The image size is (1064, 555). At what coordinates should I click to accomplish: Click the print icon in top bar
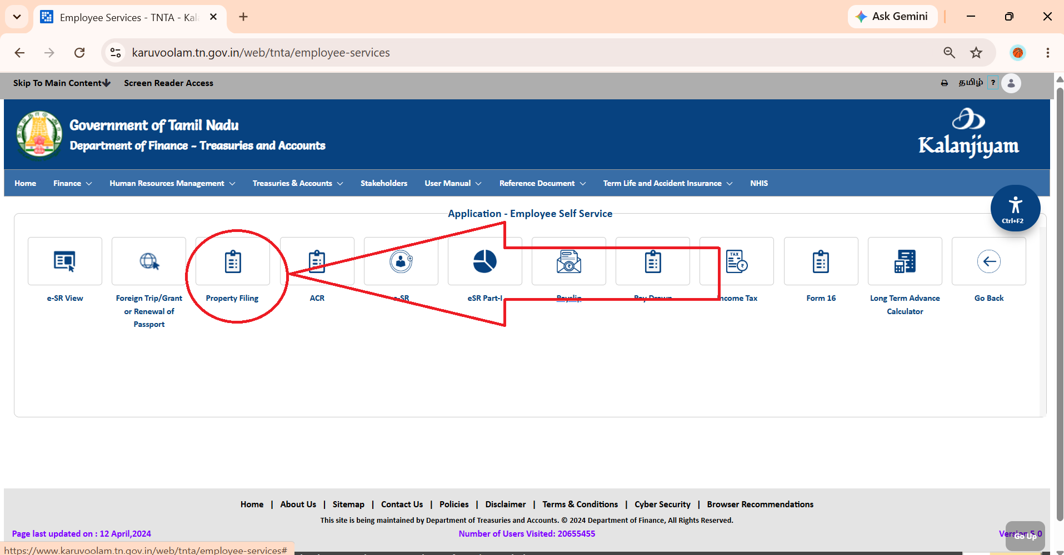point(944,83)
